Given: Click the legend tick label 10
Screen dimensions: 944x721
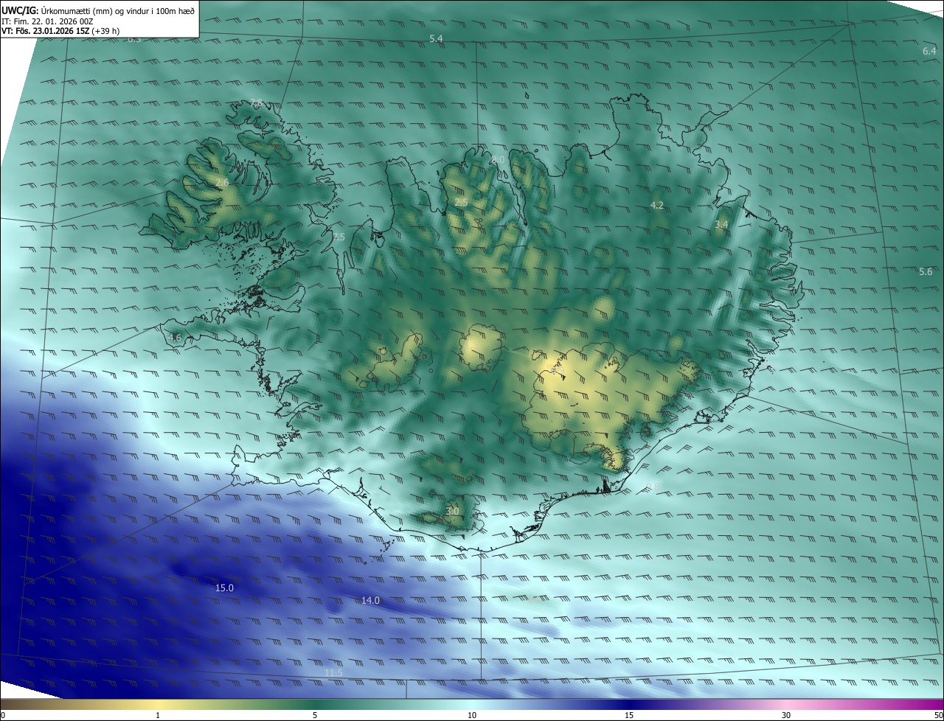Looking at the screenshot, I should coord(472,715).
